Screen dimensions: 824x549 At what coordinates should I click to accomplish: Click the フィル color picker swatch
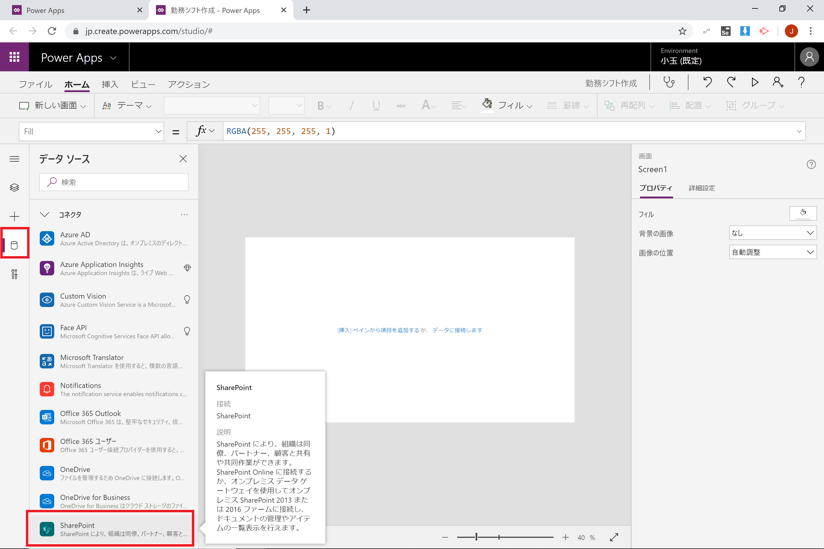pos(803,213)
